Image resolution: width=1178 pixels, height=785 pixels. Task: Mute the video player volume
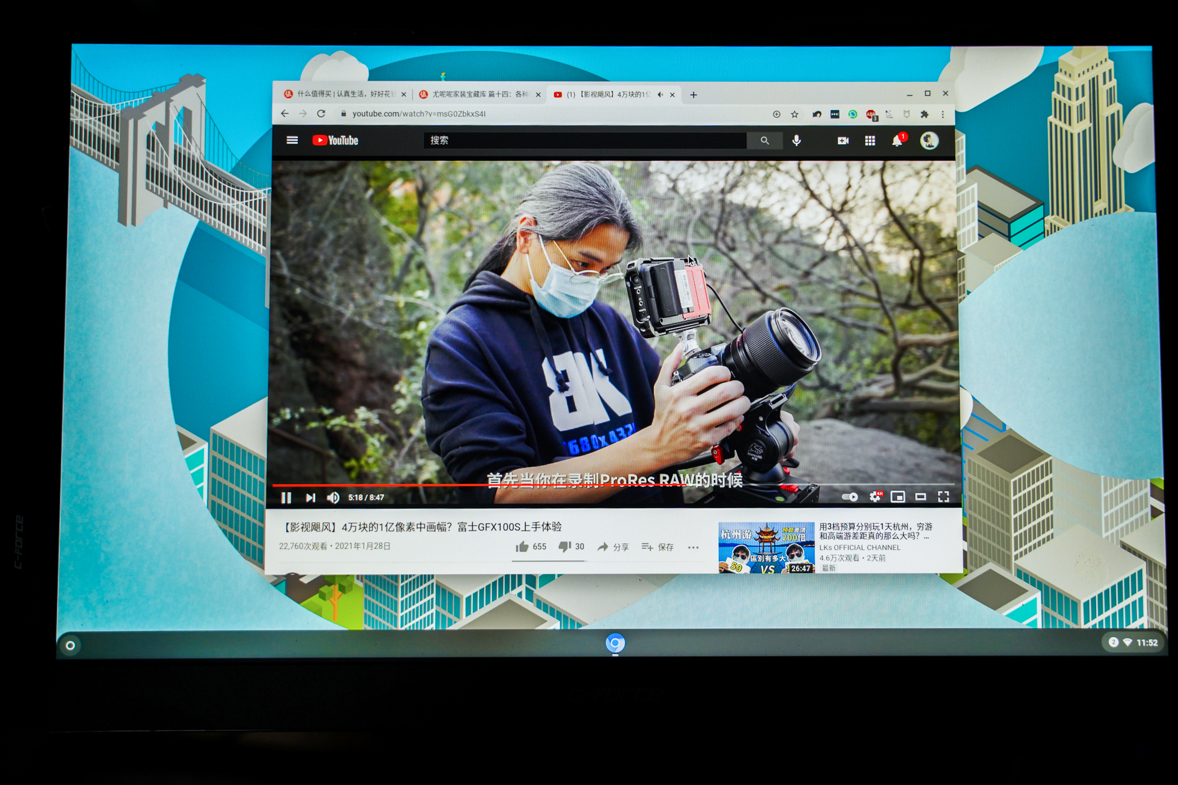click(333, 498)
